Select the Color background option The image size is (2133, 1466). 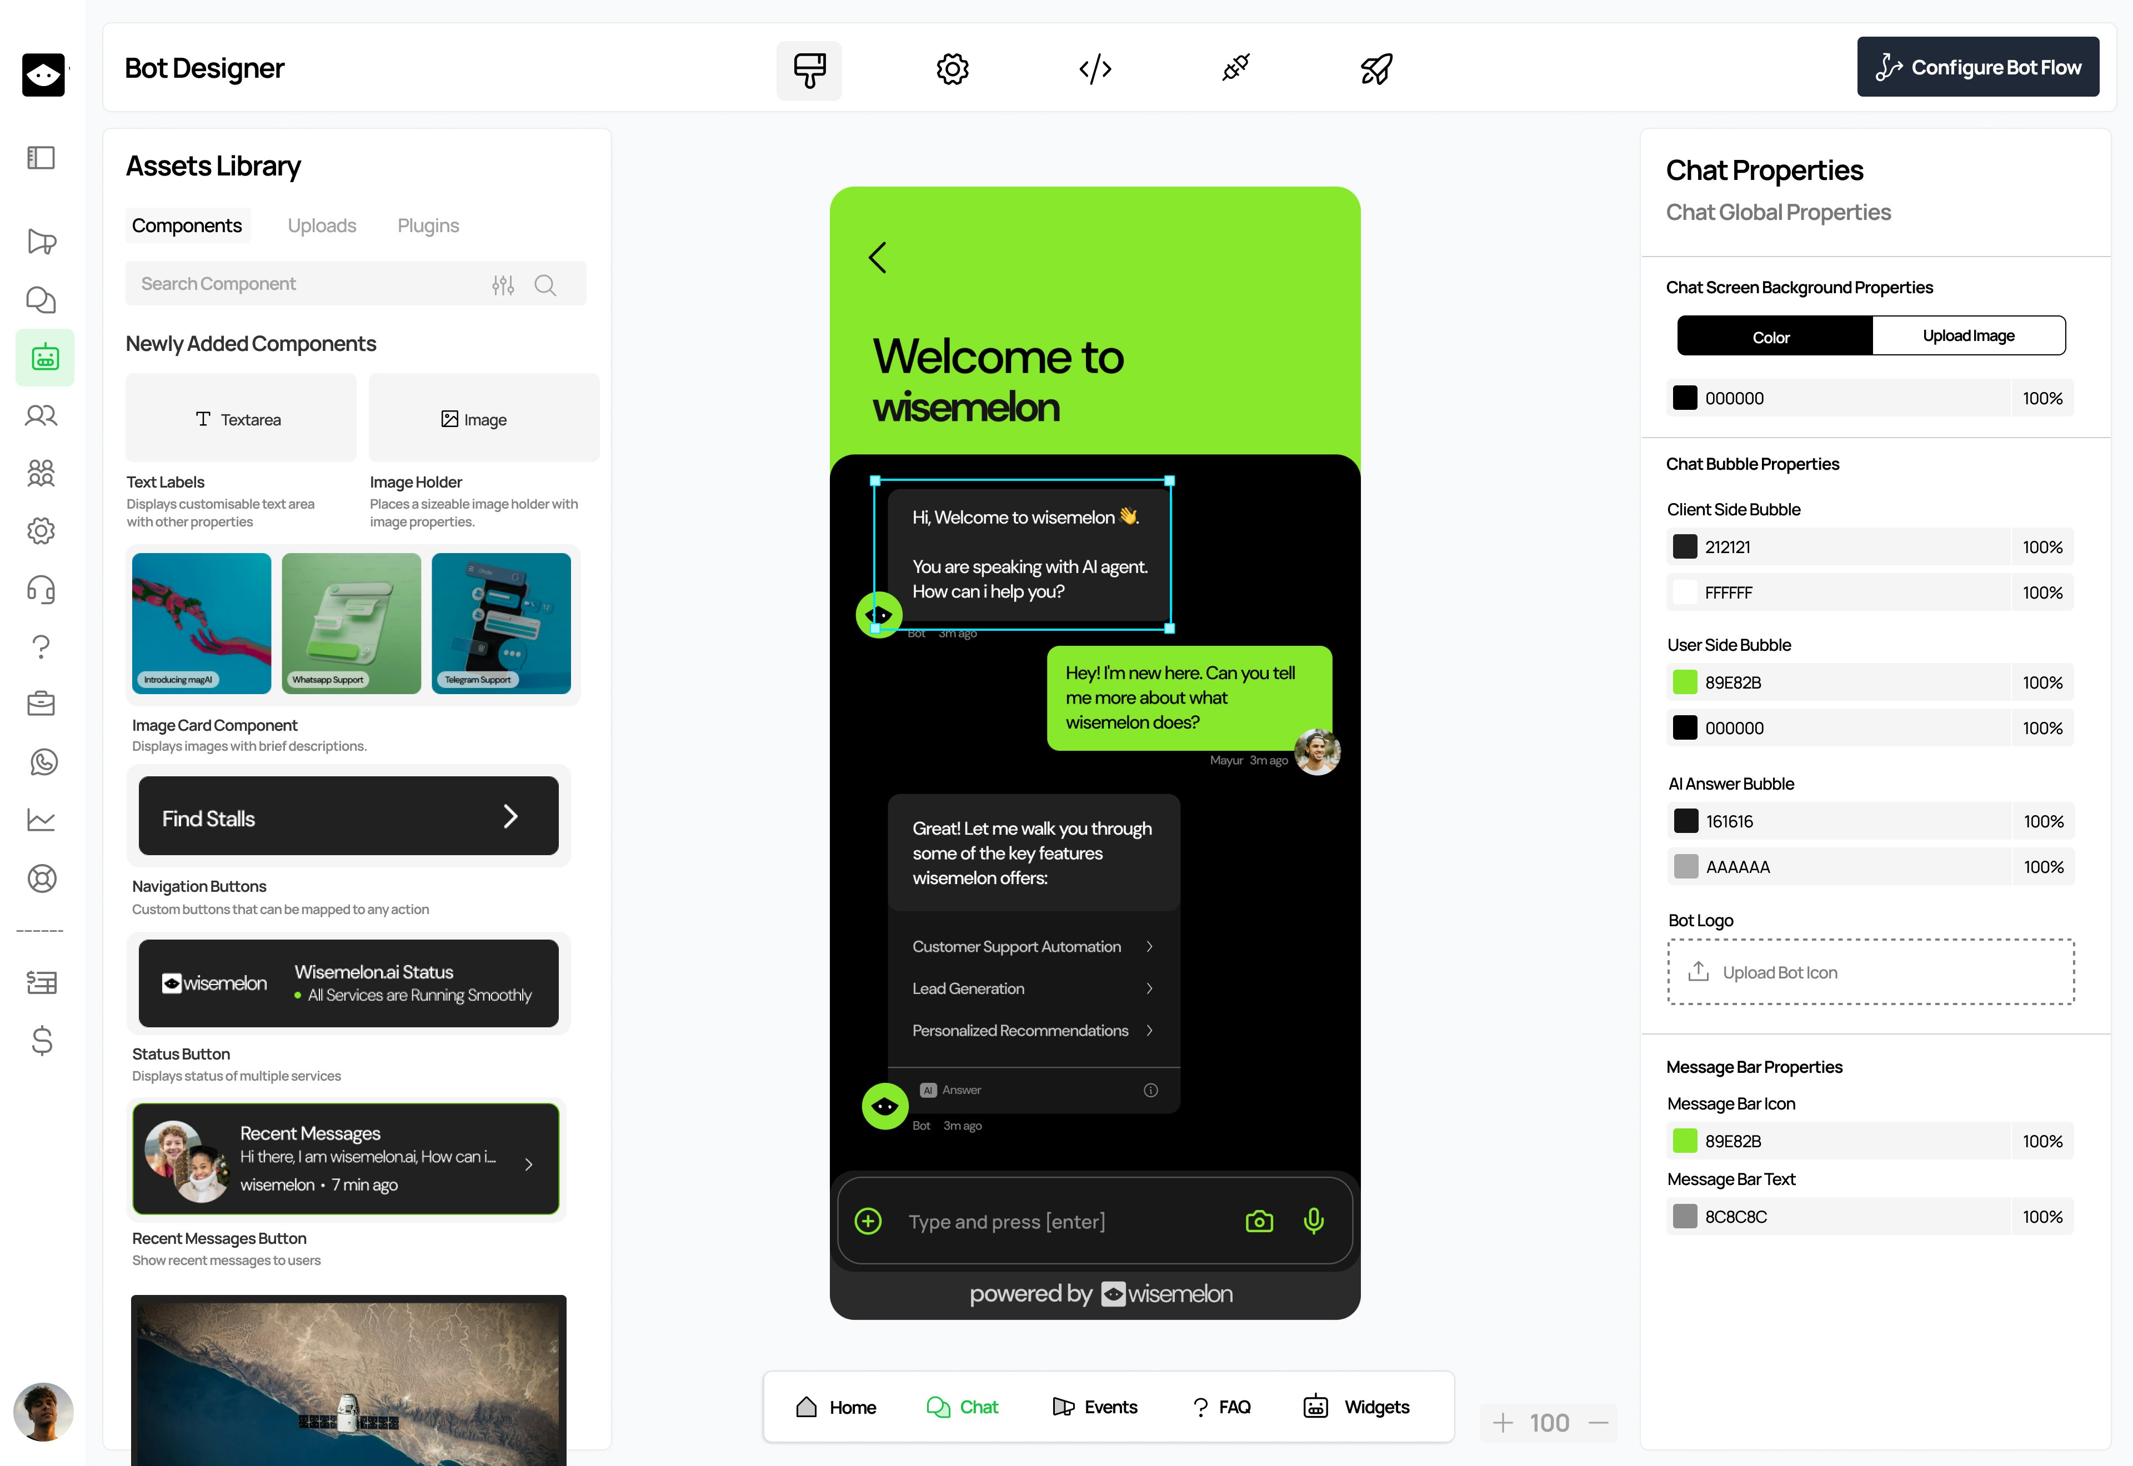point(1774,336)
